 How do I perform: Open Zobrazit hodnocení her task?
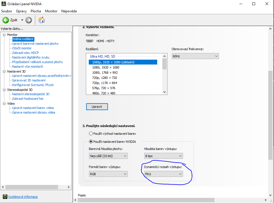28,99
